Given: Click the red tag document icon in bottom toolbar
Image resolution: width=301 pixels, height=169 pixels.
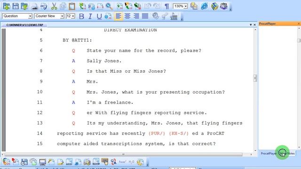Looking at the screenshot, I should (x=15, y=162).
